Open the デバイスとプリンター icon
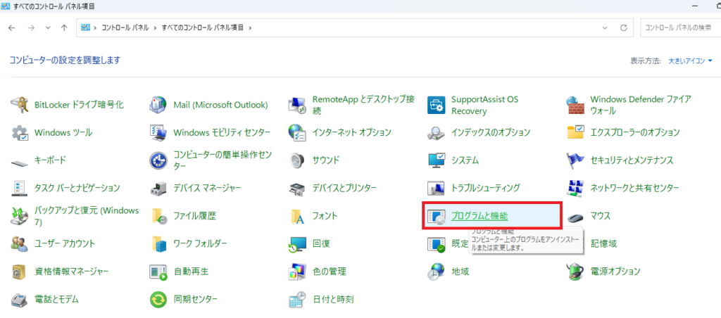 297,188
